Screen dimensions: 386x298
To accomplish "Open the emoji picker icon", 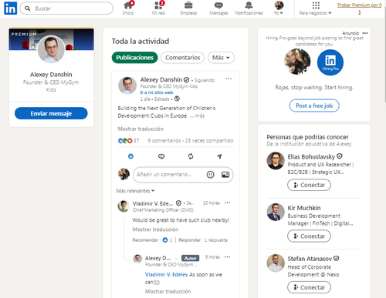I will coord(210,175).
